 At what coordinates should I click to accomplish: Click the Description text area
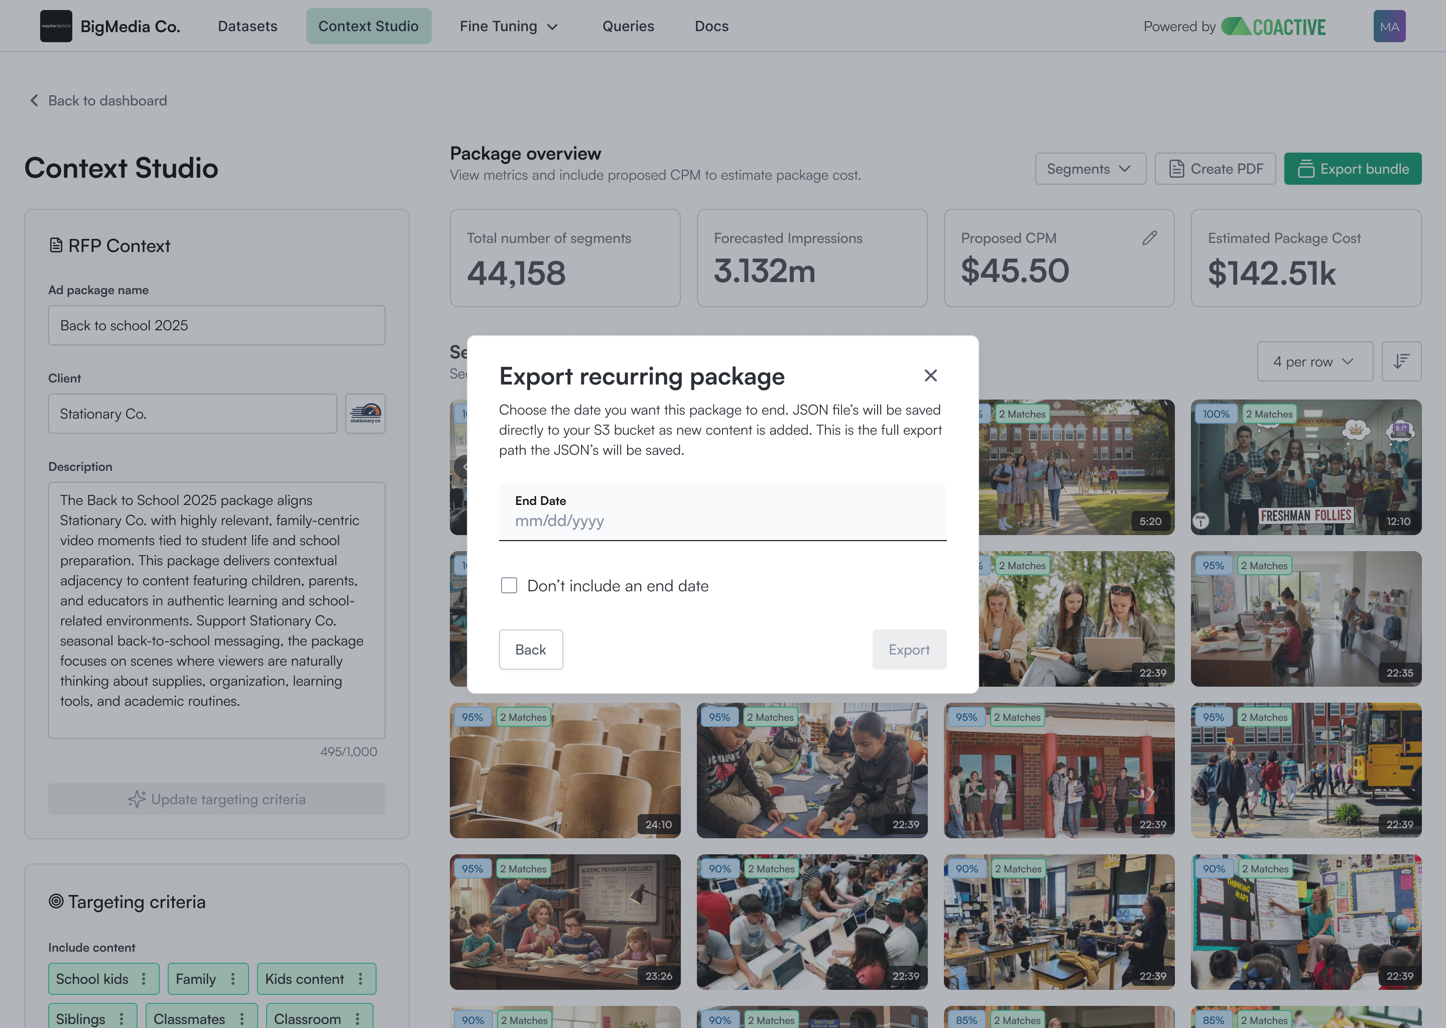coord(216,610)
